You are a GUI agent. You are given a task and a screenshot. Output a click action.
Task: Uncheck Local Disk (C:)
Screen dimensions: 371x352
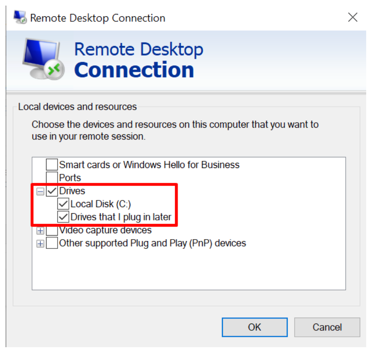tap(63, 204)
